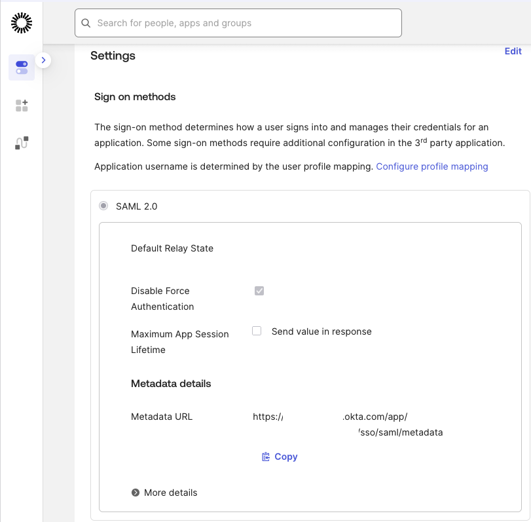Image resolution: width=531 pixels, height=522 pixels.
Task: Enable the Send value in response checkbox
Action: pyautogui.click(x=256, y=331)
